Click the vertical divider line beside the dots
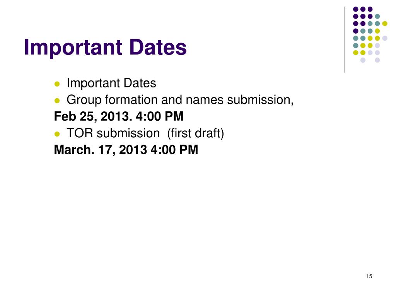Image resolution: width=396 pixels, height=297 pixels. point(345,40)
